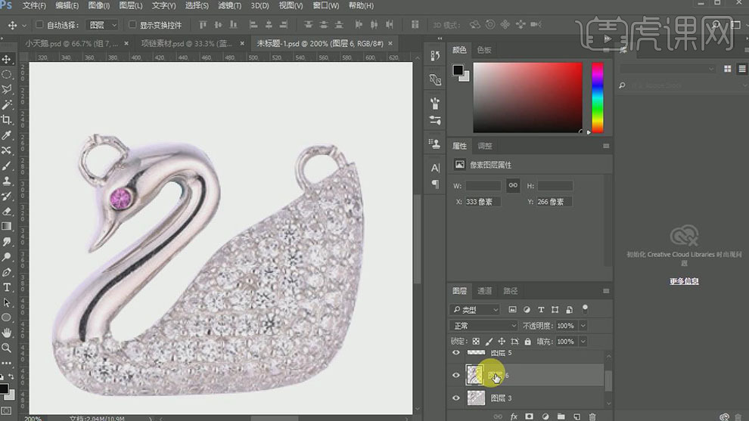Image resolution: width=749 pixels, height=421 pixels.
Task: Select the 图层 3 layer thumbnail
Action: point(476,398)
